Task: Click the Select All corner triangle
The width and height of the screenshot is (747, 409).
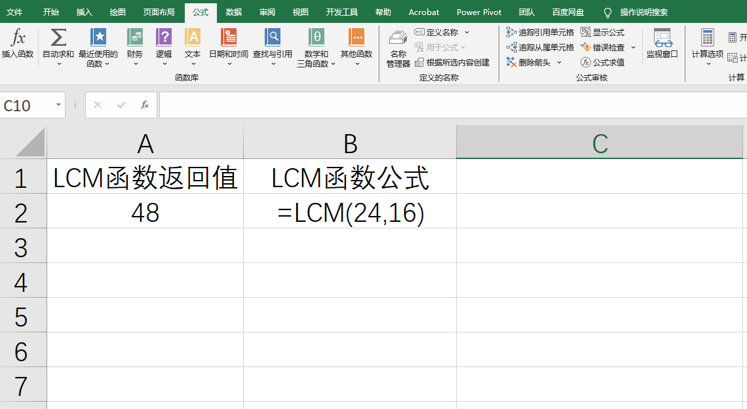Action: [x=31, y=142]
